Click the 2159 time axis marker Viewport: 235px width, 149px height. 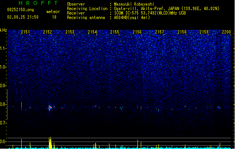point(204,32)
